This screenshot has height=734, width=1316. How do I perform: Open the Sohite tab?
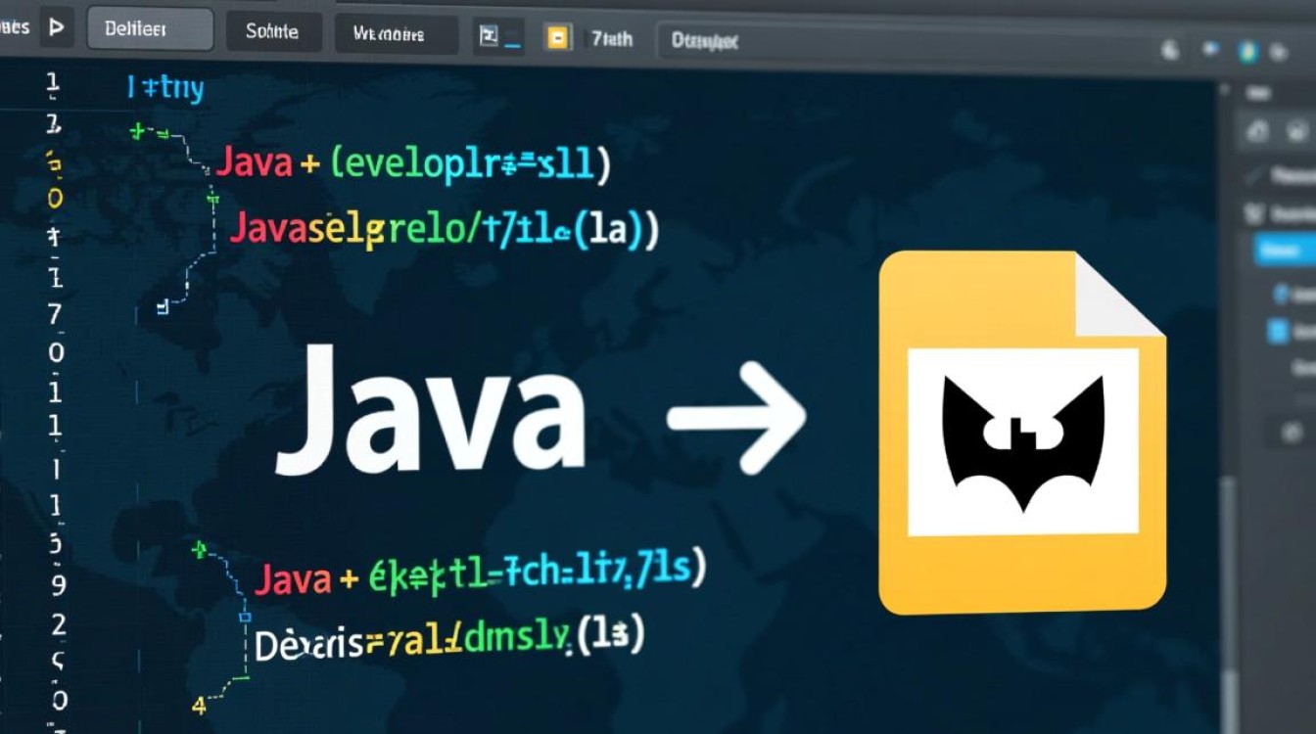[272, 31]
